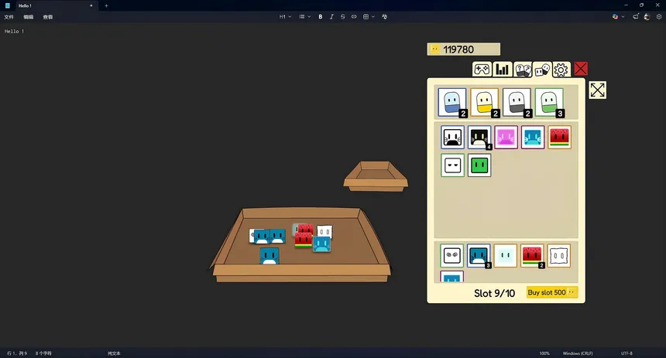
Task: Click the Buy slot 500 button
Action: [x=552, y=292]
